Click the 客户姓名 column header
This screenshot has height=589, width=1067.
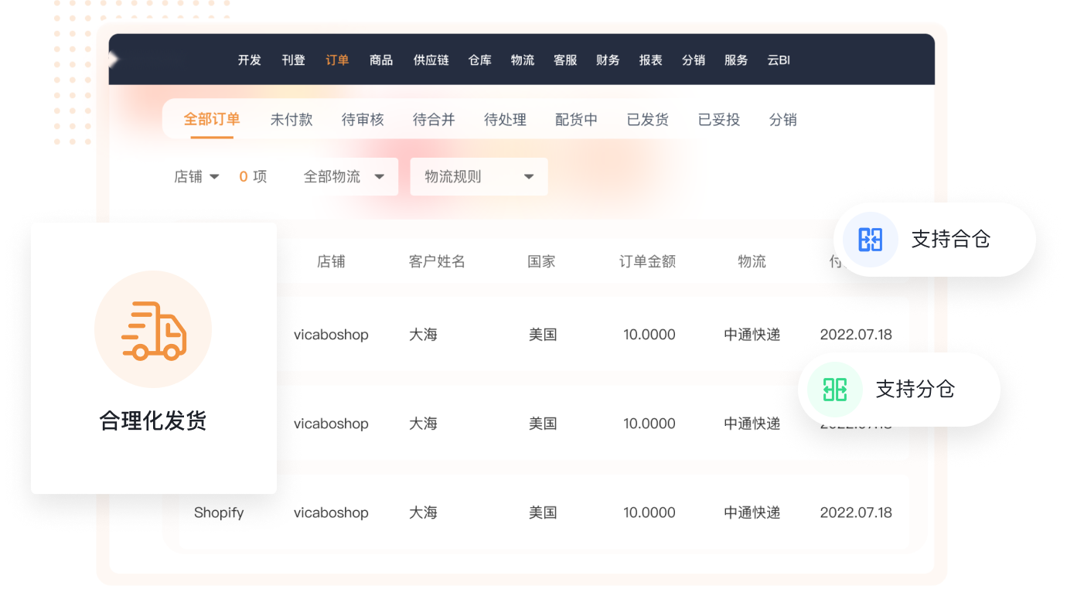437,262
